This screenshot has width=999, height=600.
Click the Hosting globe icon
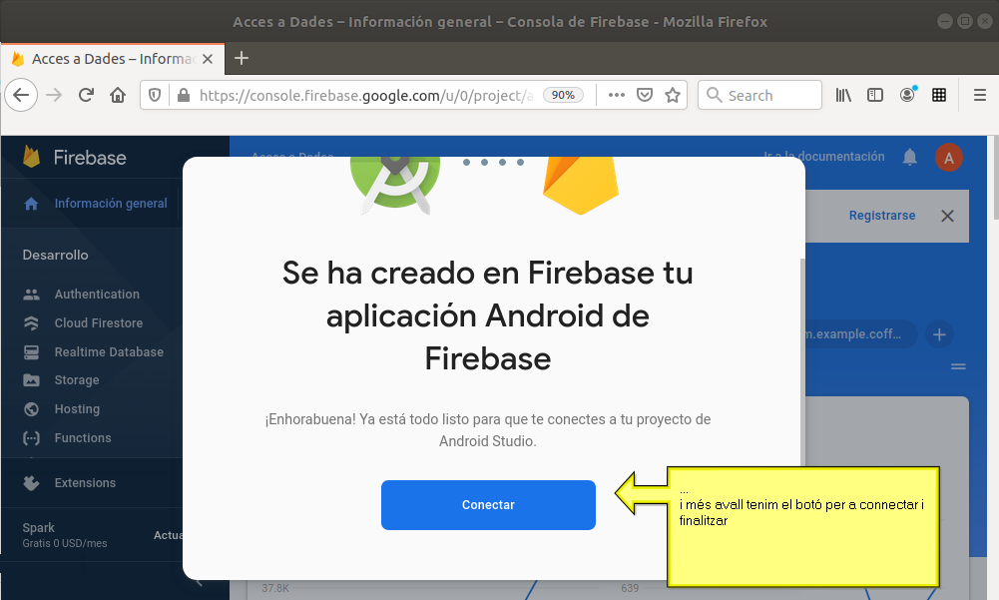(31, 408)
